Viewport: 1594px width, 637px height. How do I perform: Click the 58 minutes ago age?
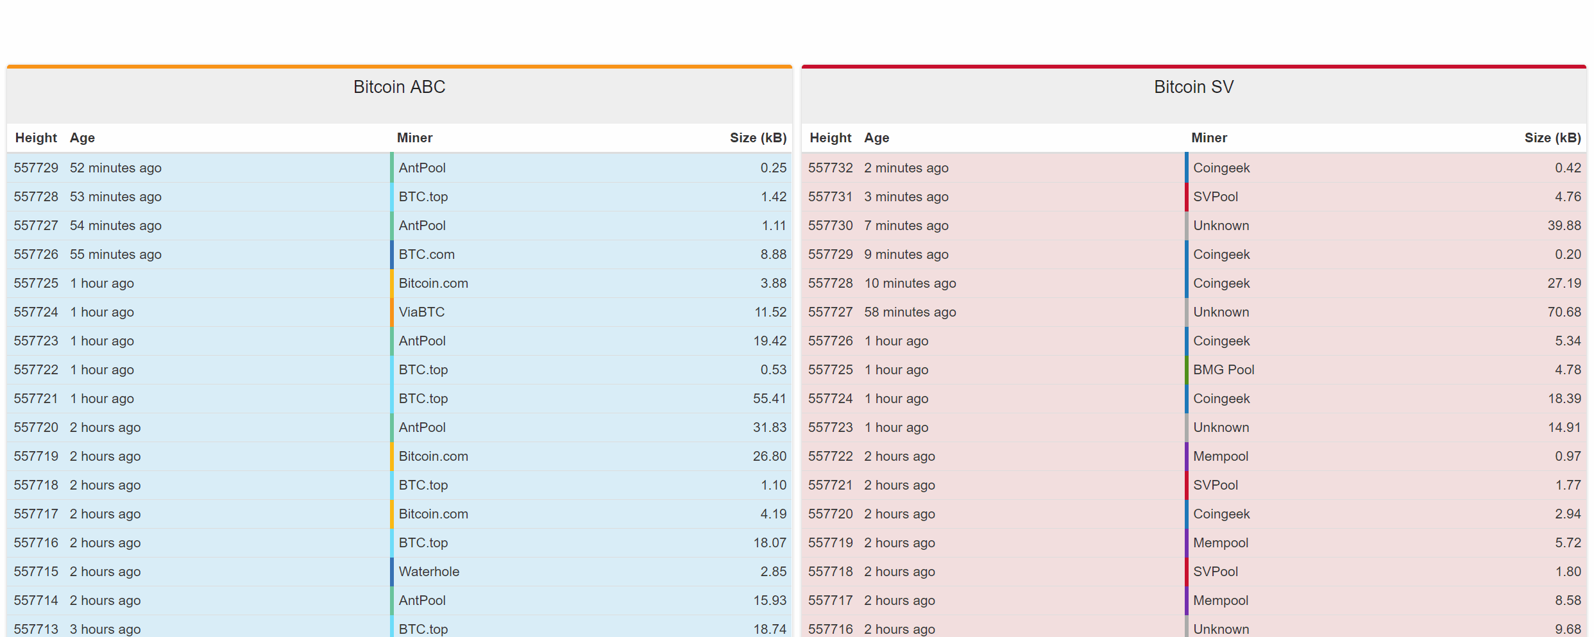(910, 312)
